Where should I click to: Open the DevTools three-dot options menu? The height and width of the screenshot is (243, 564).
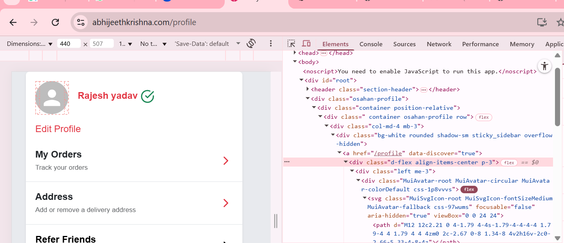(x=271, y=44)
